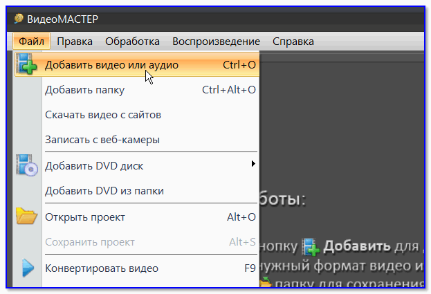
Task: Click the blue play convert icon
Action: [x=28, y=268]
